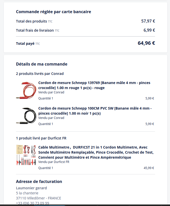Click the 57,97 € products total
The image size is (170, 206).
tap(148, 21)
